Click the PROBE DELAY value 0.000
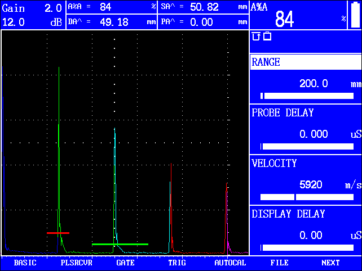This screenshot has height=271, width=362. pyautogui.click(x=312, y=134)
